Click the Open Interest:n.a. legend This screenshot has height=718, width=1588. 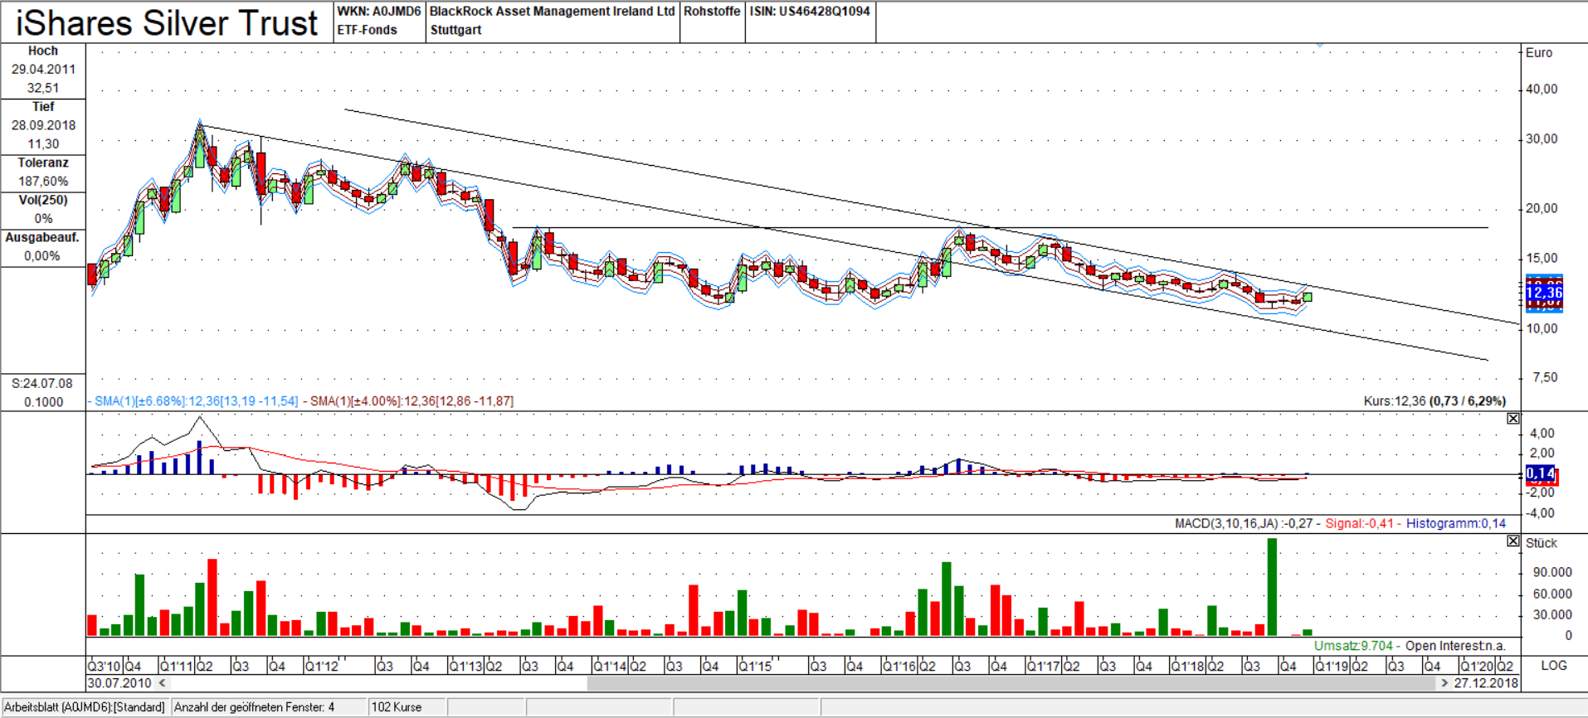pyautogui.click(x=1455, y=646)
